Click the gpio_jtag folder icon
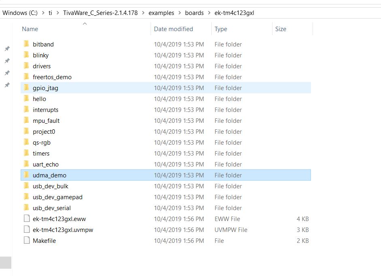381x276 pixels. pos(26,88)
